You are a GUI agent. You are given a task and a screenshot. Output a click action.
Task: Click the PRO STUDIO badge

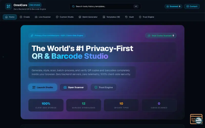tap(35, 5)
